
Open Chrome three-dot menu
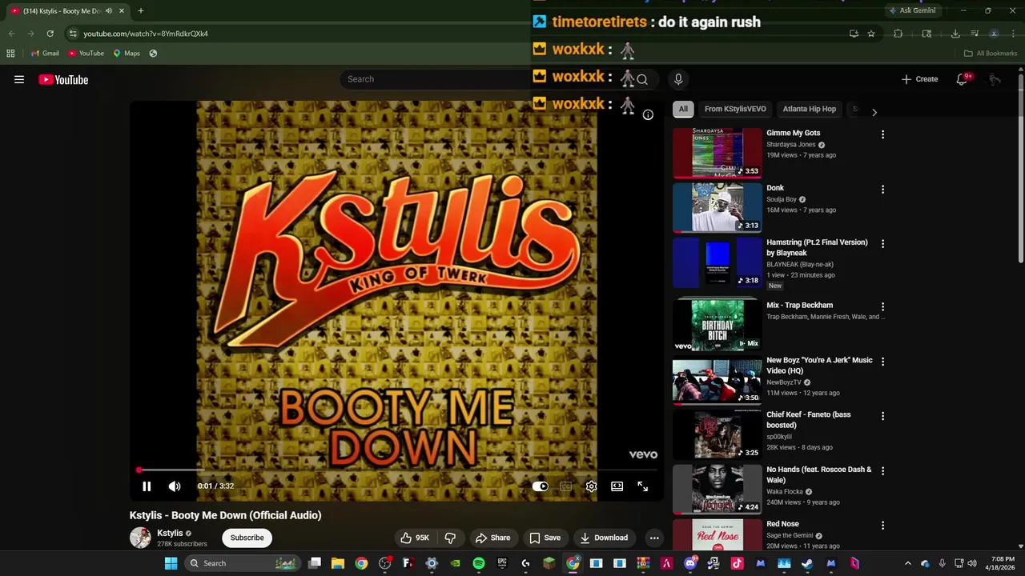pos(1014,34)
